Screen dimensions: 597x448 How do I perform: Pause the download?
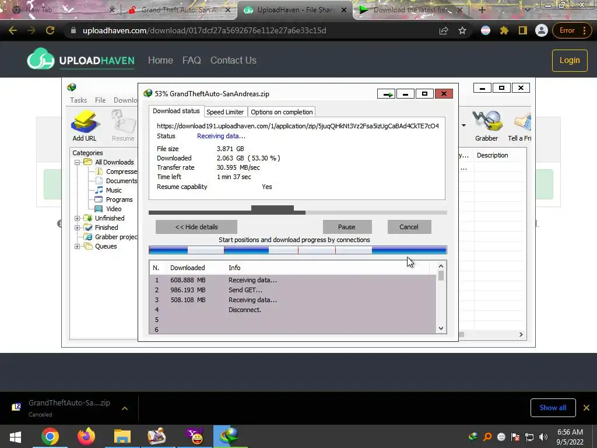click(347, 227)
